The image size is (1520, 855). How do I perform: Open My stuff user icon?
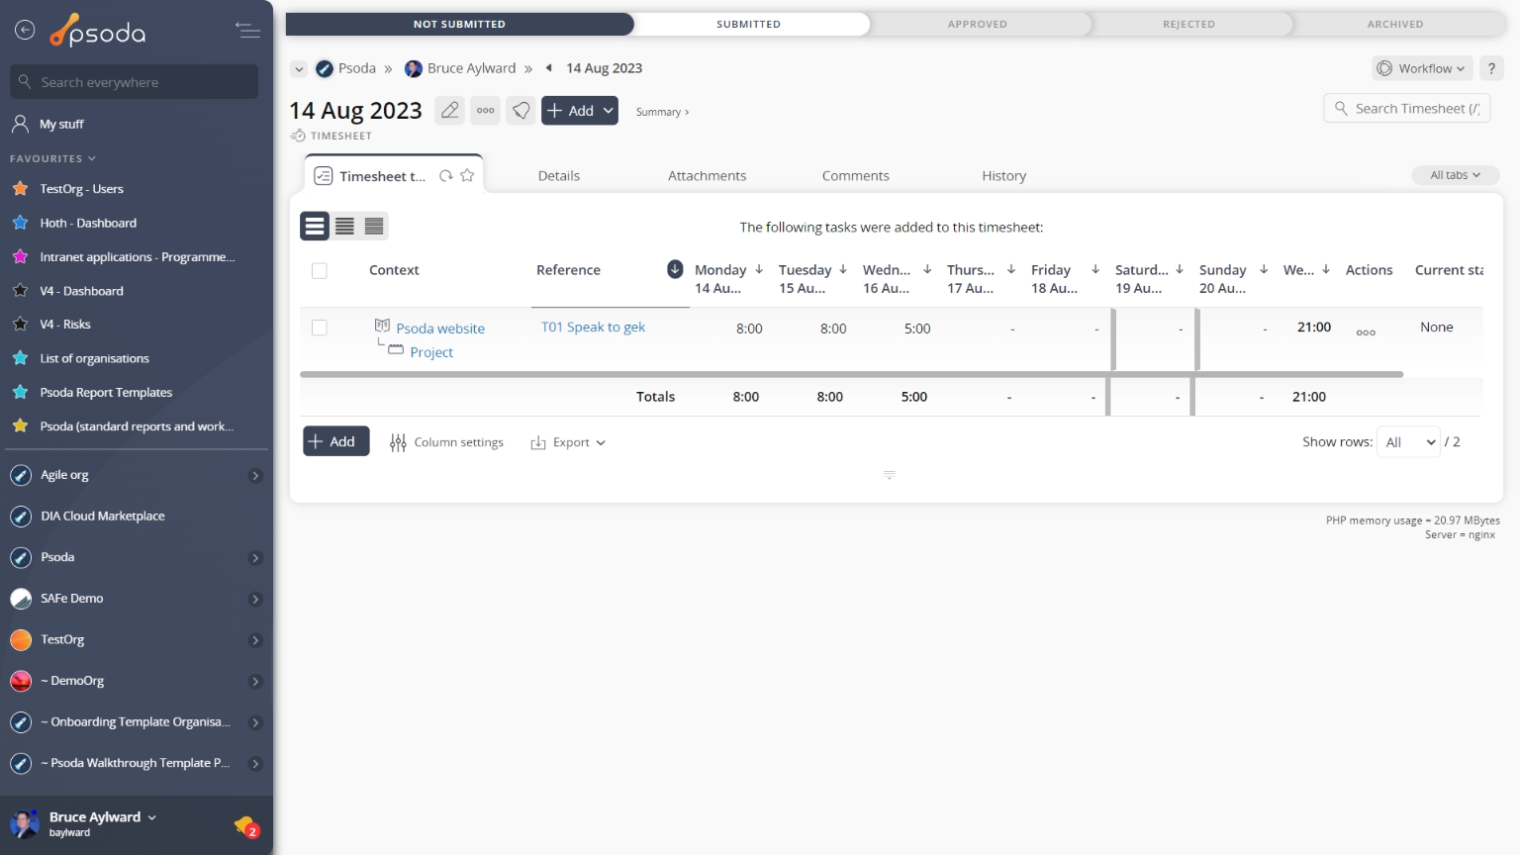click(x=20, y=124)
